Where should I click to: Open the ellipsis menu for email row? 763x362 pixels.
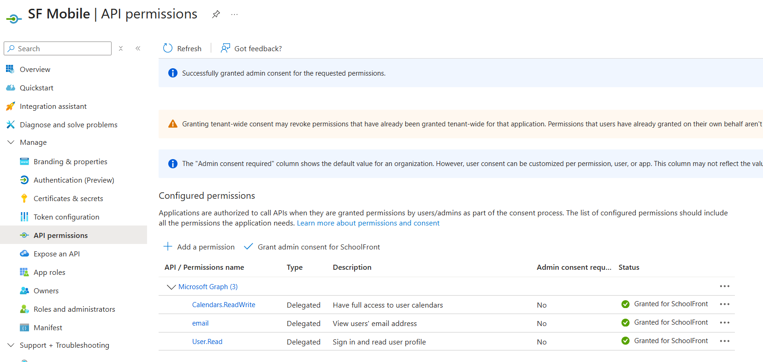[725, 323]
